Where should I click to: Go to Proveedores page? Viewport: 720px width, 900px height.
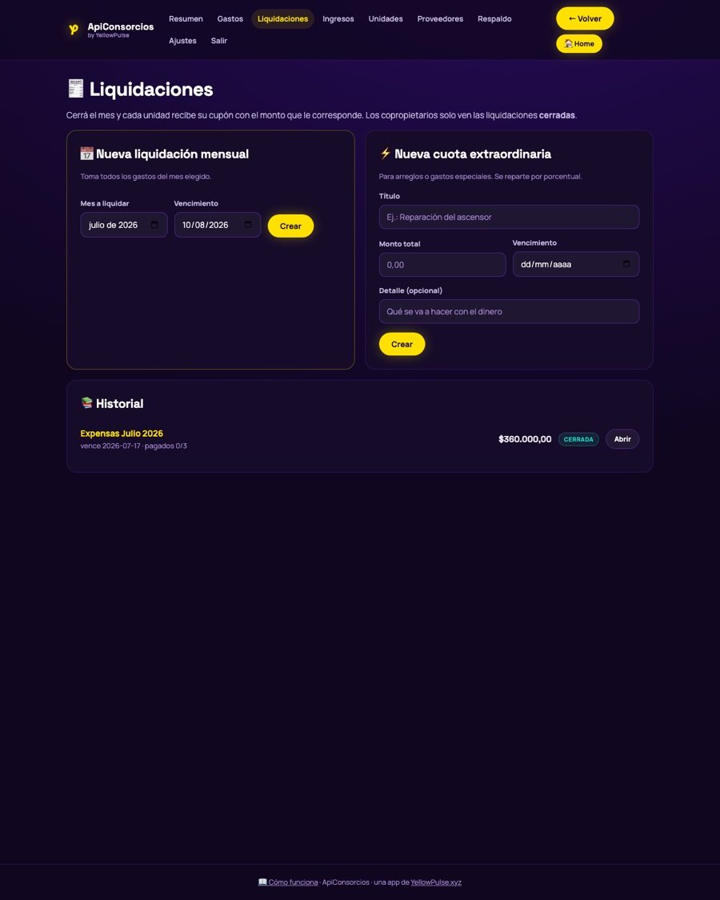click(x=440, y=19)
